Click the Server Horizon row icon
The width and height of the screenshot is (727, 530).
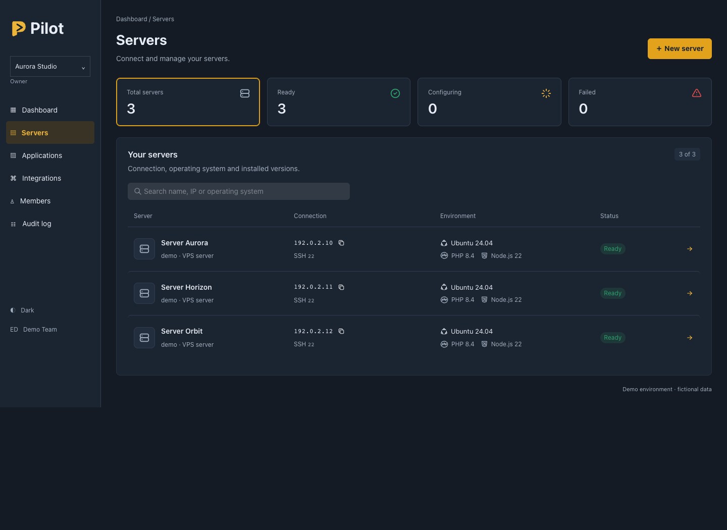144,293
